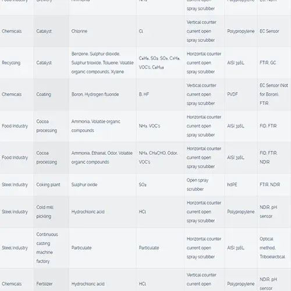
Task: Select the Cold mill pickling cell
Action: (x=51, y=212)
